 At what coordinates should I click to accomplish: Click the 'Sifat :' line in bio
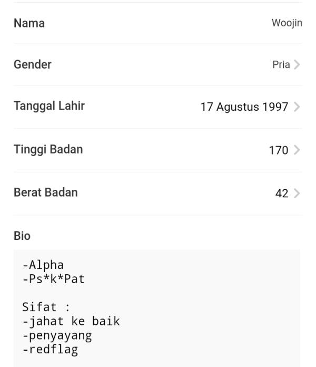(x=46, y=307)
